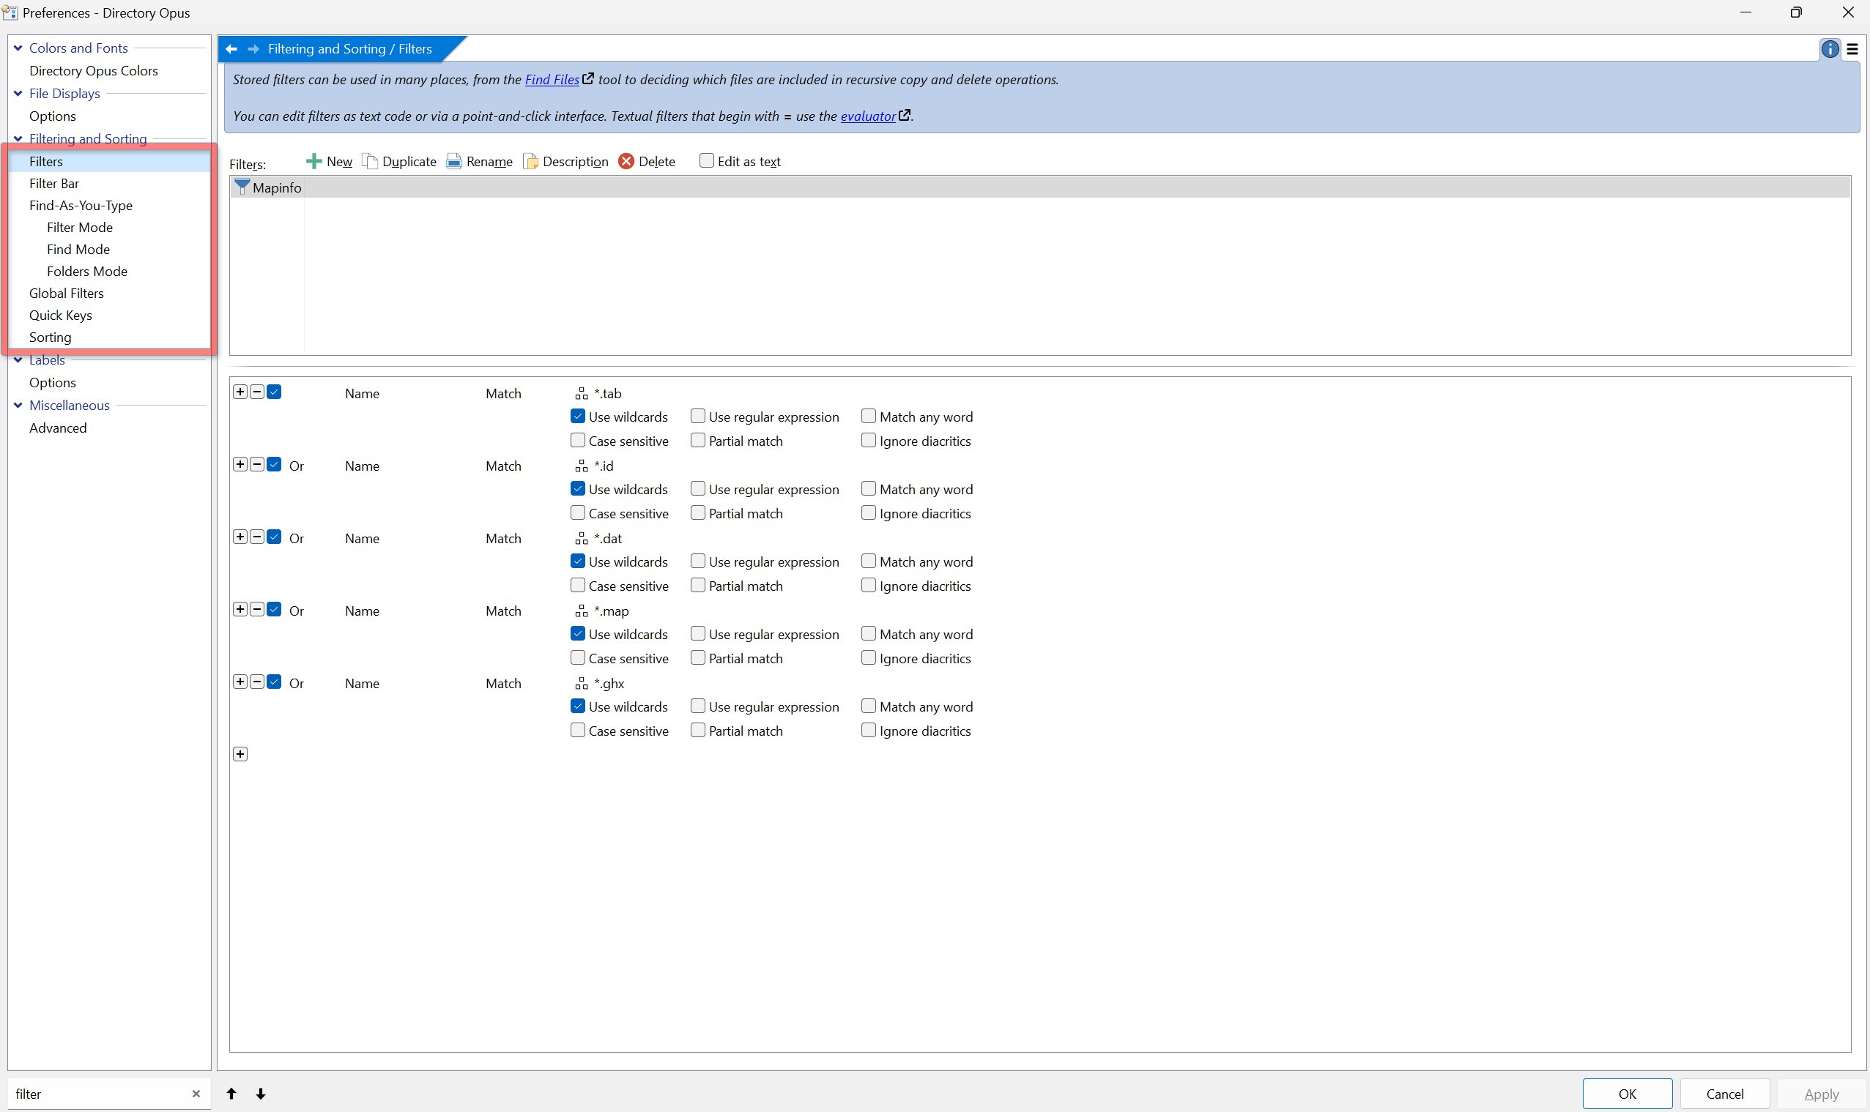
Task: Open the hamburger menu at top right
Action: 1852,50
